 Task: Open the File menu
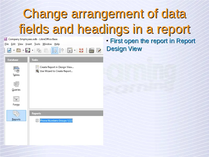pos(7,44)
